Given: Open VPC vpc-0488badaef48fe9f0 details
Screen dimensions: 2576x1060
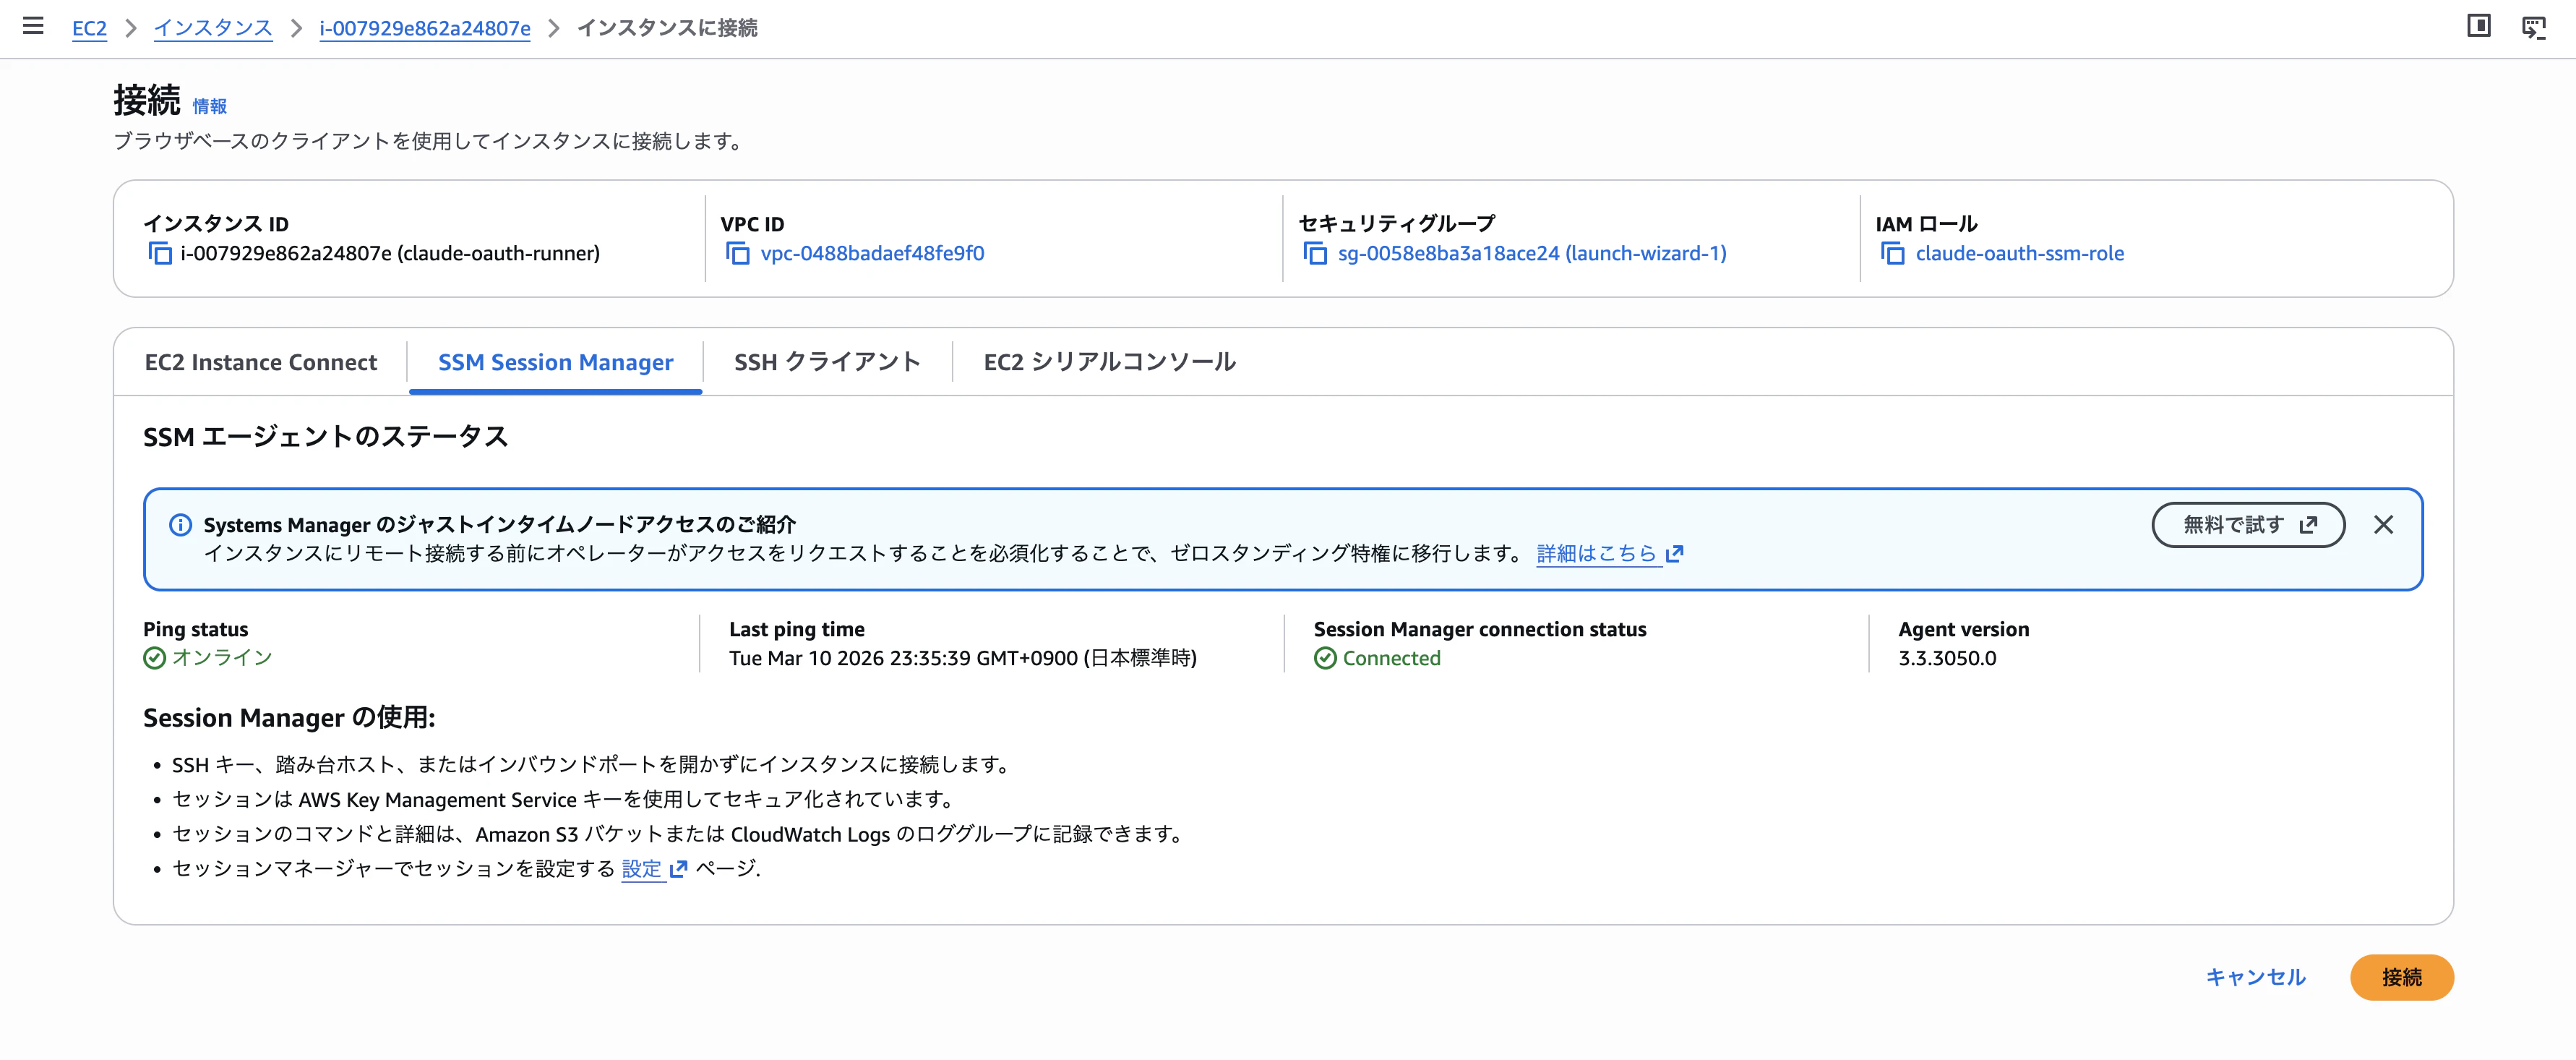Looking at the screenshot, I should click(872, 254).
